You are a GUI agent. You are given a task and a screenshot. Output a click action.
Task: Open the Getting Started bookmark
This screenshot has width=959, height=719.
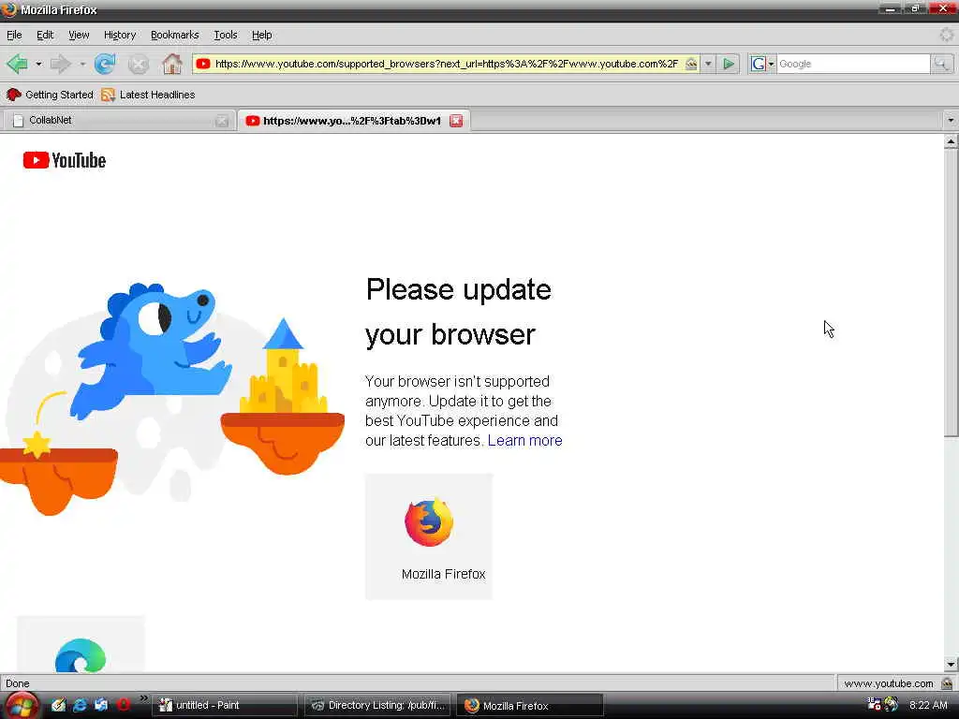click(x=50, y=95)
